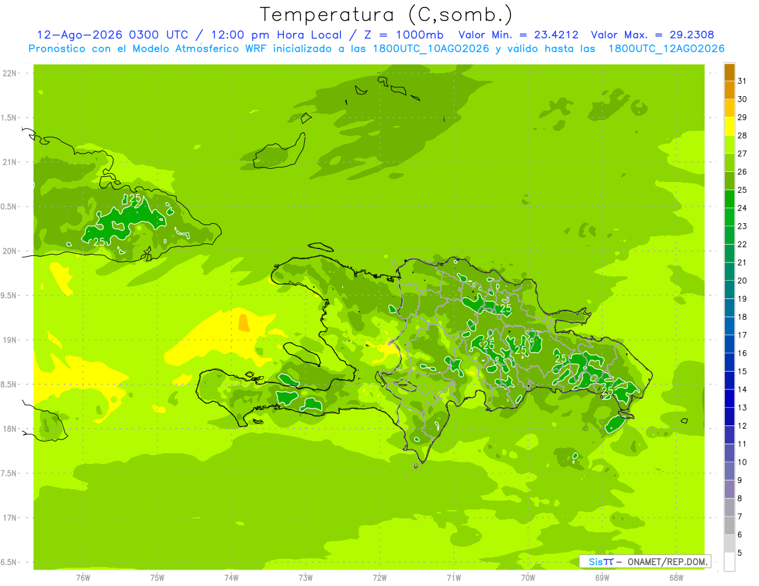The width and height of the screenshot is (759, 586).
Task: Click the colorbar value label "6"
Action: [x=740, y=535]
